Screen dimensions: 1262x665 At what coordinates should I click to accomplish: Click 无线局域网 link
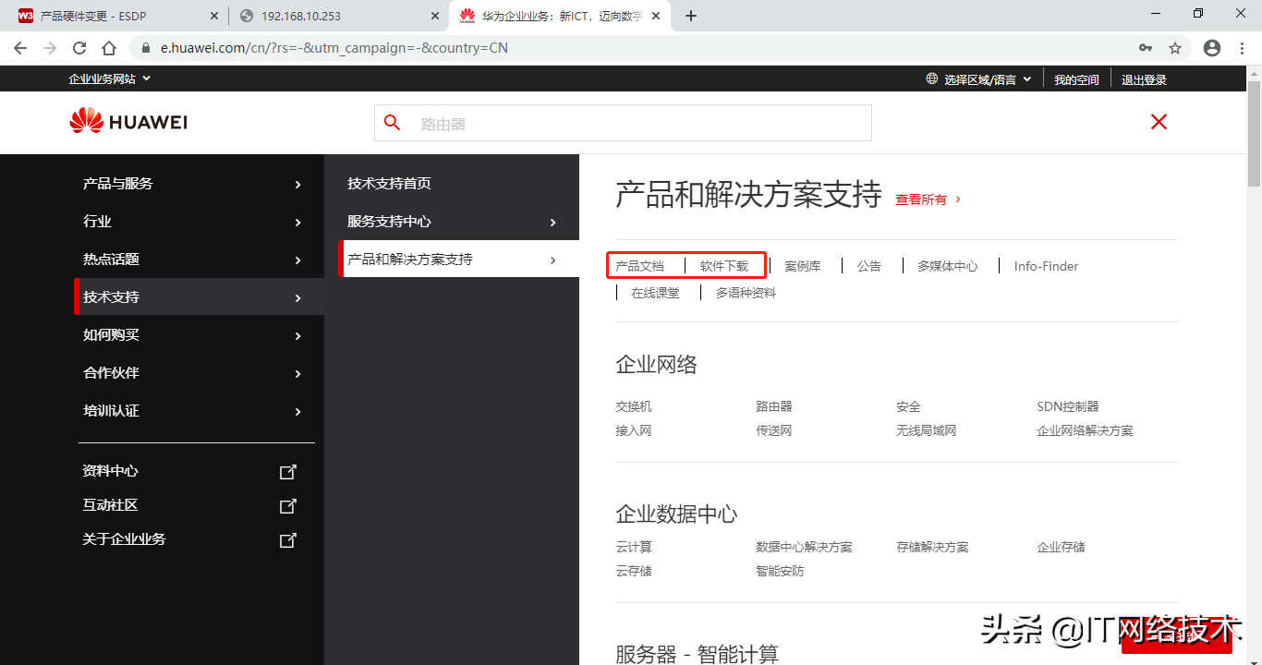point(926,430)
